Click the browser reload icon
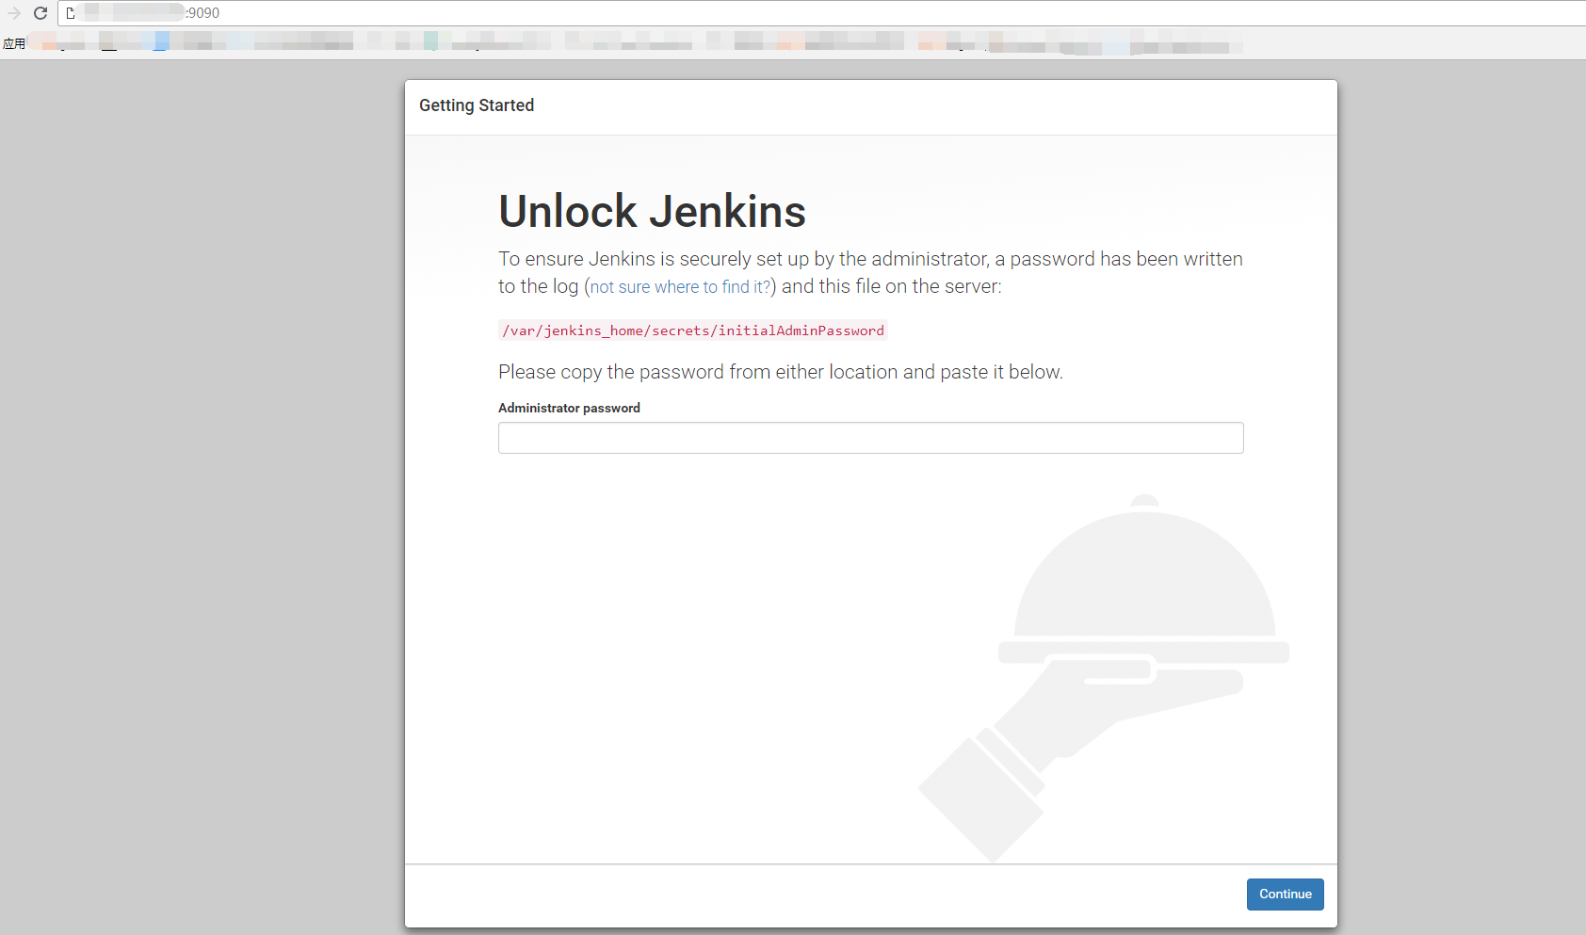Image resolution: width=1586 pixels, height=935 pixels. pos(40,13)
